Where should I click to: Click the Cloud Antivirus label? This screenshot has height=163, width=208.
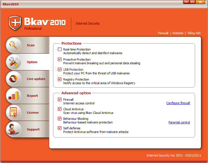(x=73, y=109)
